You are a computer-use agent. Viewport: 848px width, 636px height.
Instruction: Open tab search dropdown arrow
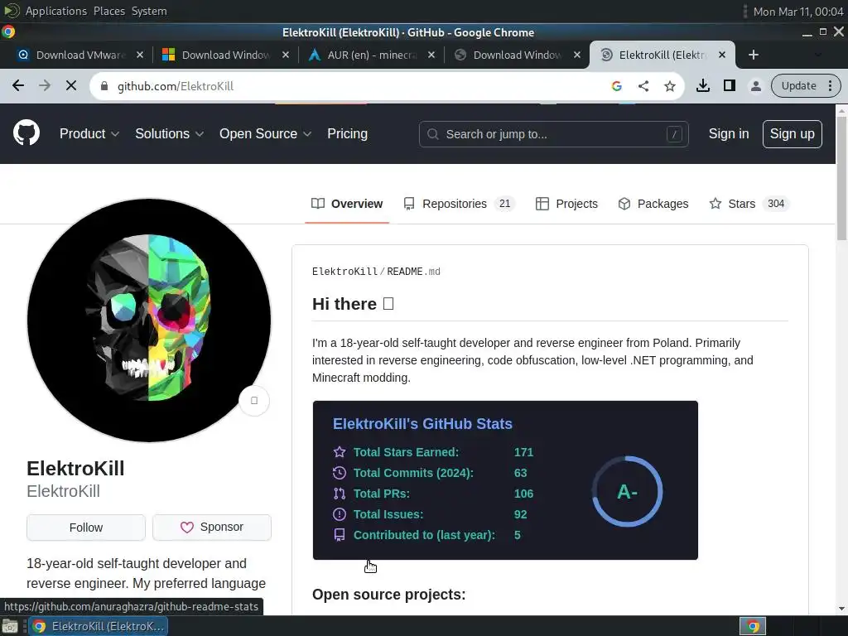pyautogui.click(x=817, y=55)
